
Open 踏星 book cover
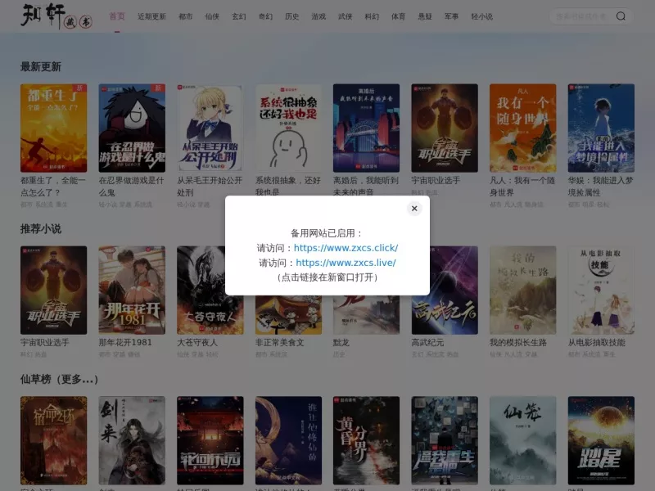pos(601,440)
